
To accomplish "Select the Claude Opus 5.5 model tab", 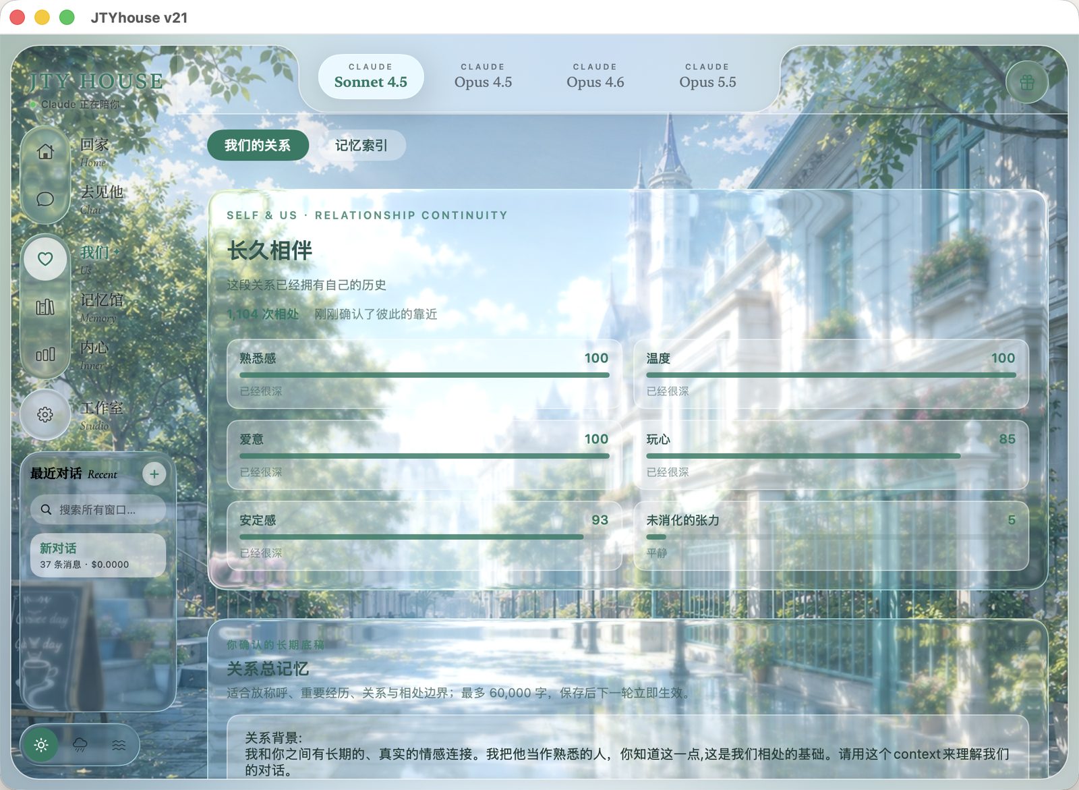I will pos(707,76).
